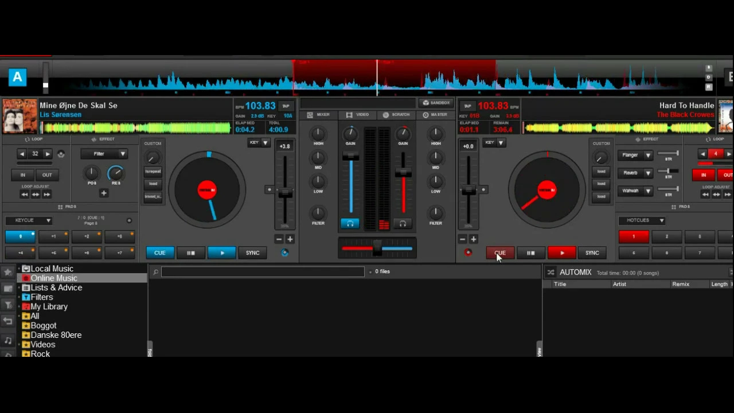This screenshot has height=413, width=734.
Task: Halve left loop length with left arrow
Action: pyautogui.click(x=22, y=154)
